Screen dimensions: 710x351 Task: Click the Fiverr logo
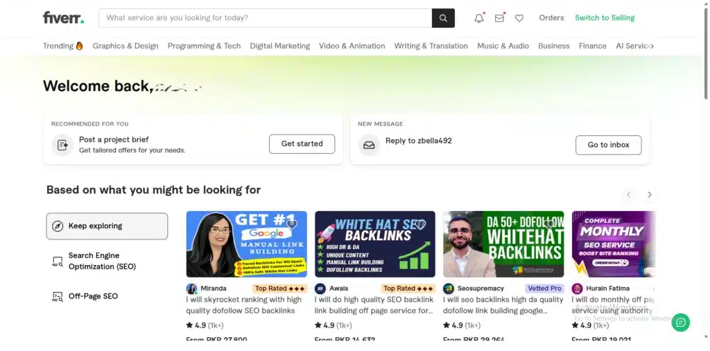tap(63, 18)
